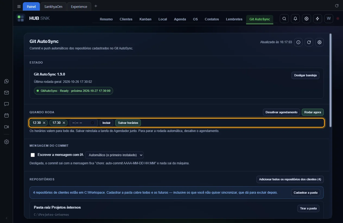343x223 pixels.
Task: Save schedule with Salvar horários
Action: [x=128, y=123]
